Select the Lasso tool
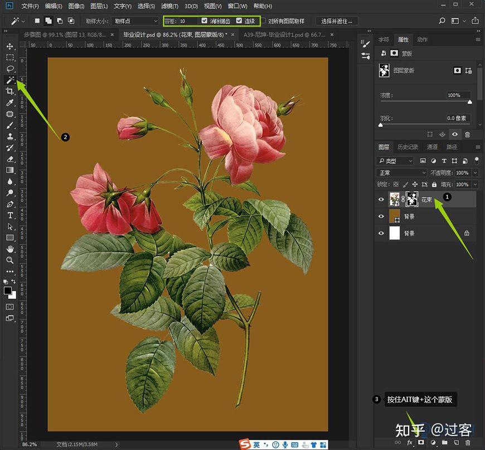The height and width of the screenshot is (450, 485). [9, 69]
